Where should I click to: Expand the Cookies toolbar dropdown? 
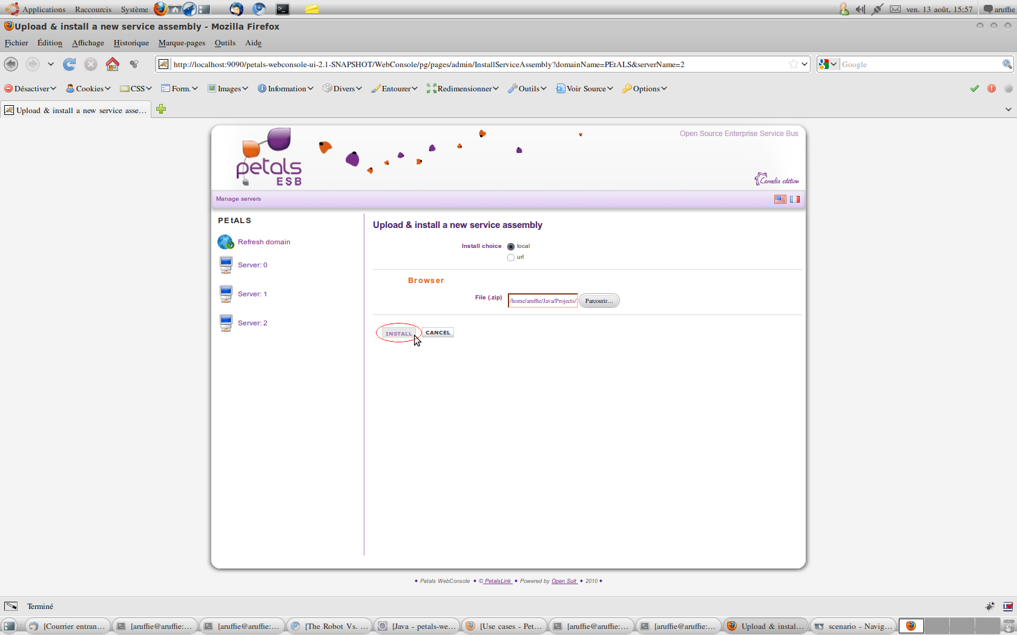click(88, 88)
